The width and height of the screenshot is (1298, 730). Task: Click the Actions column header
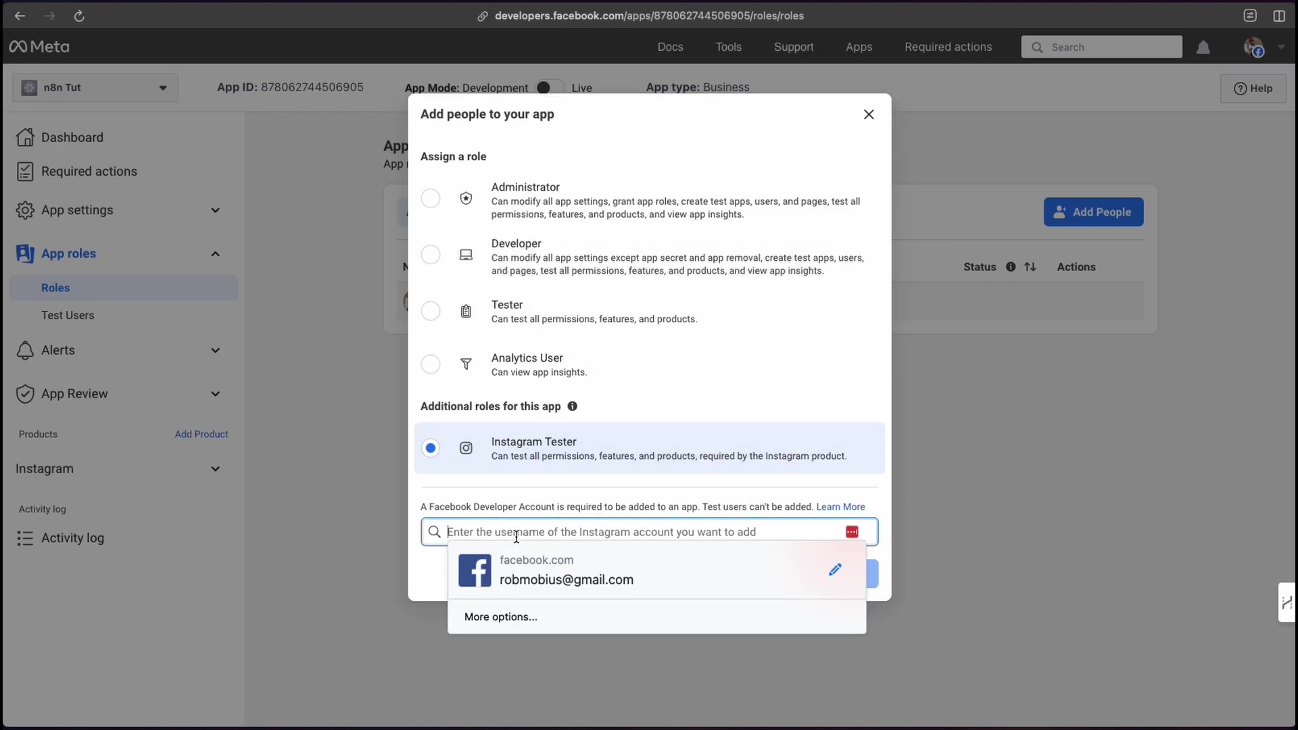pos(1076,267)
